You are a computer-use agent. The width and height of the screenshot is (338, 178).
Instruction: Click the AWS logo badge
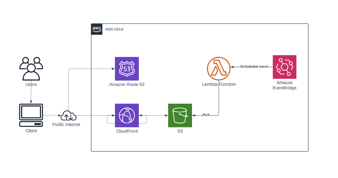[x=97, y=29]
